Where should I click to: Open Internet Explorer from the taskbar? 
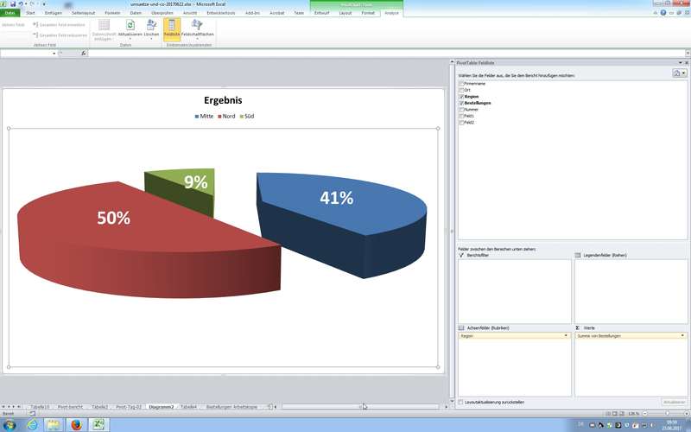(32, 425)
